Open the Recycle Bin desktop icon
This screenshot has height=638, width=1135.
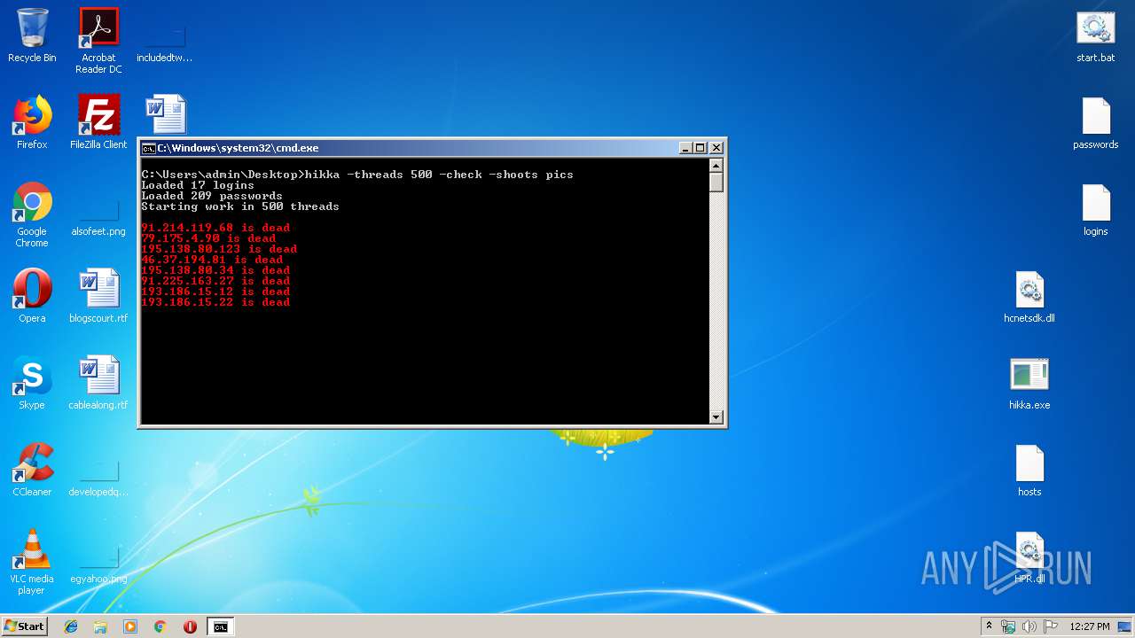[32, 35]
